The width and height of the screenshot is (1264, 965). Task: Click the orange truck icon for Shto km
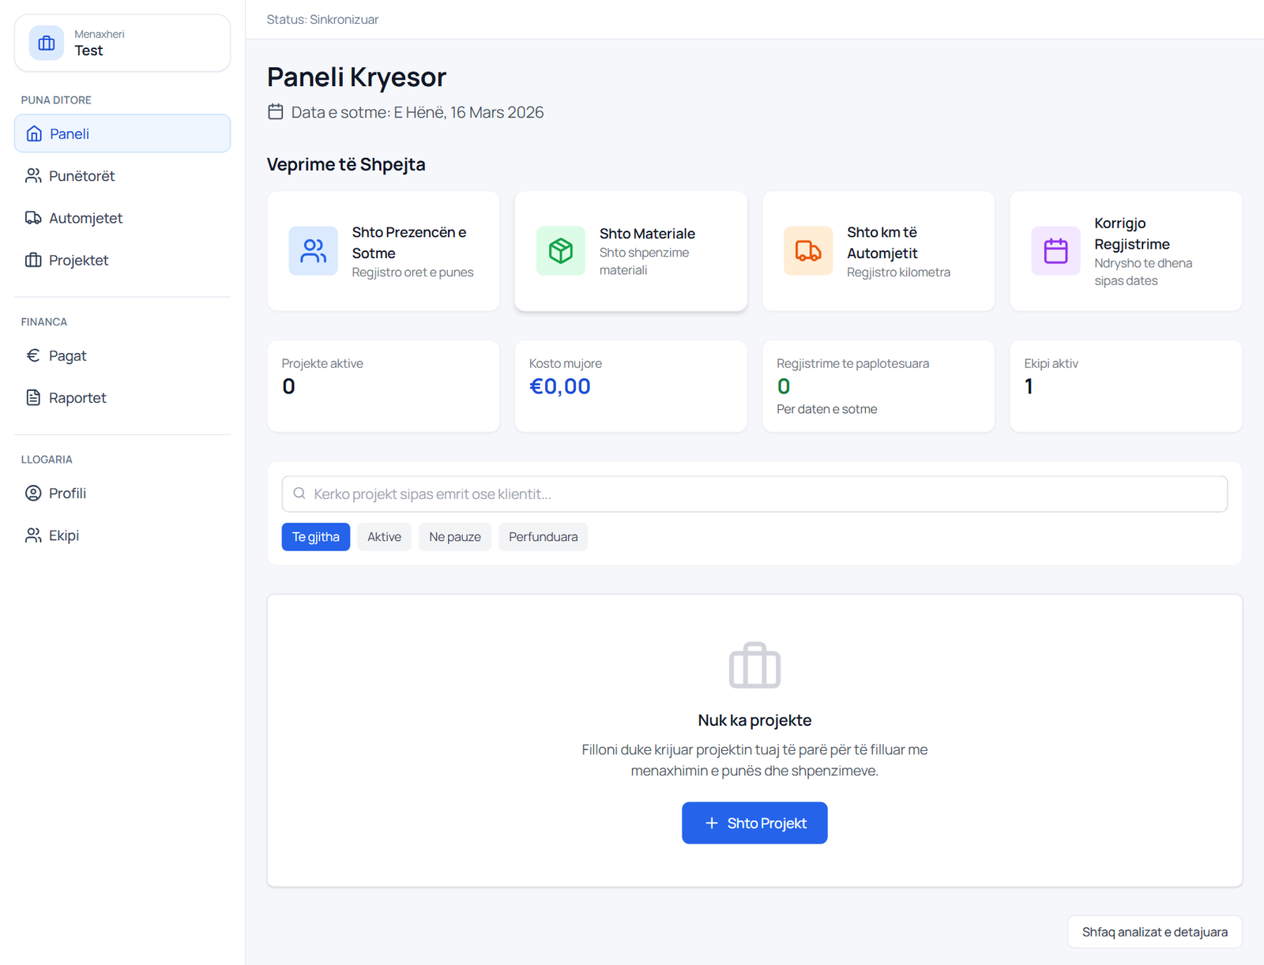(x=808, y=251)
